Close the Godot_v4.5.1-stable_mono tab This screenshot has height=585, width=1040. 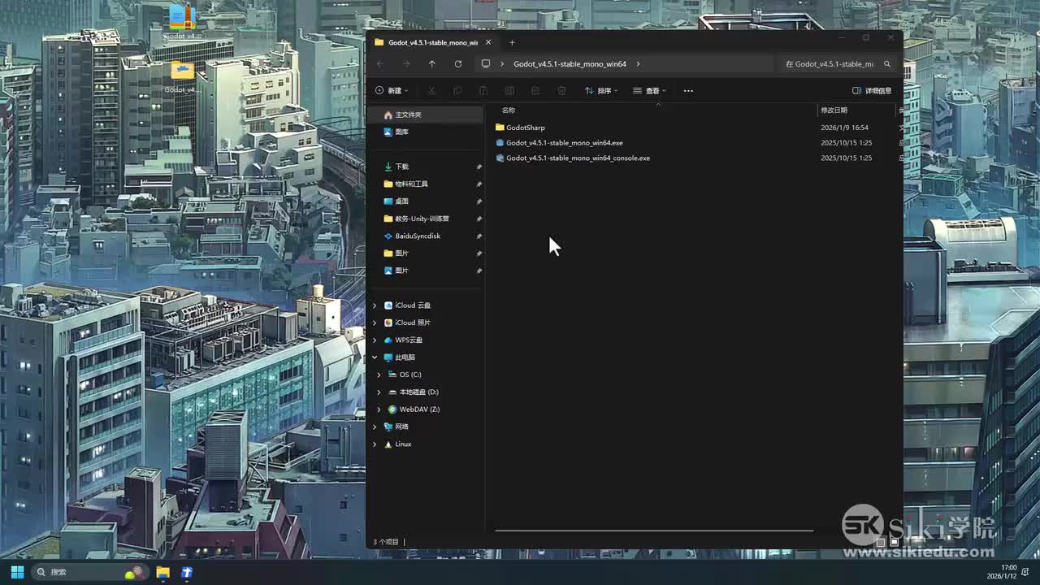[x=487, y=42]
